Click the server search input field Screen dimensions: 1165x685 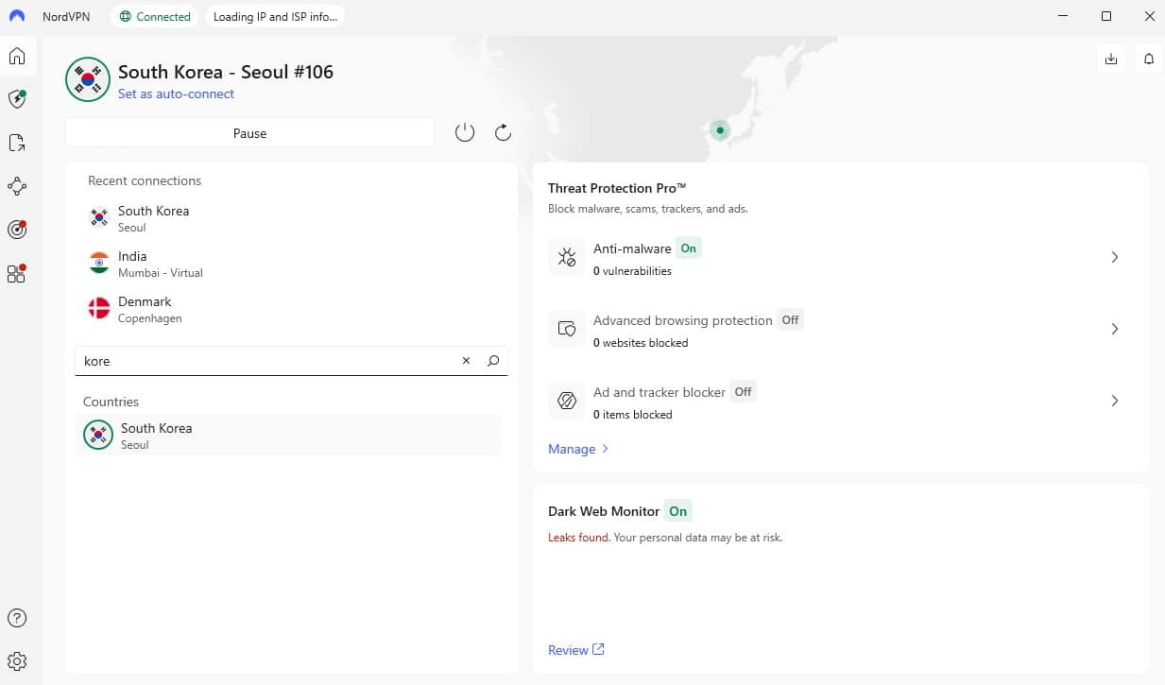(265, 361)
